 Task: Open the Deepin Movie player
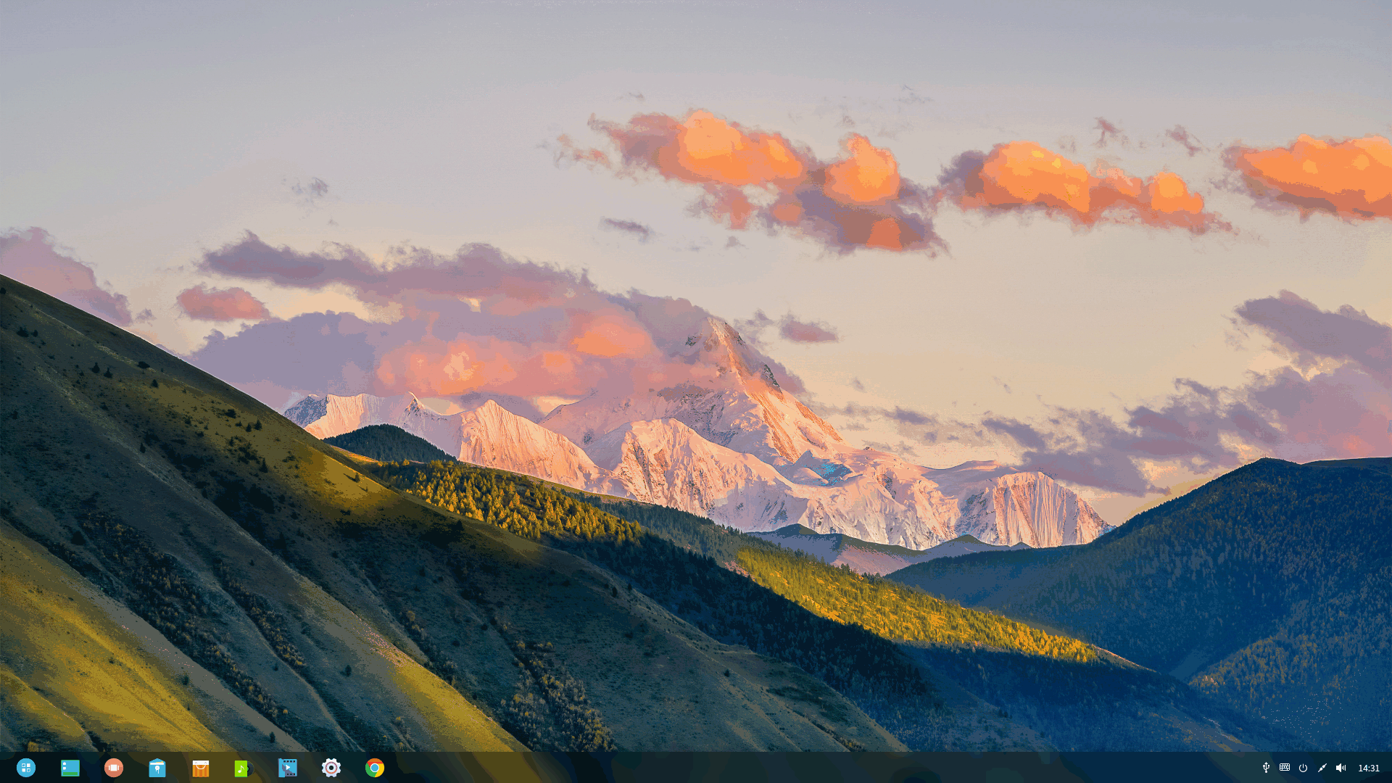pyautogui.click(x=288, y=768)
